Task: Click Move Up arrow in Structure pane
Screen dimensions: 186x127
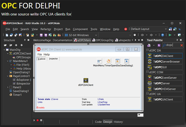Action: [x=16, y=45]
